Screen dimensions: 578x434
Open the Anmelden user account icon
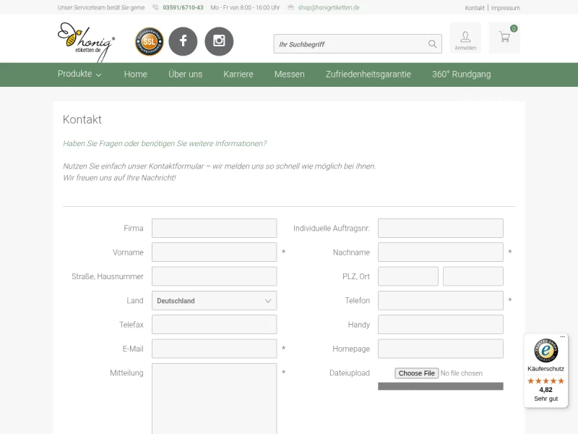point(465,38)
